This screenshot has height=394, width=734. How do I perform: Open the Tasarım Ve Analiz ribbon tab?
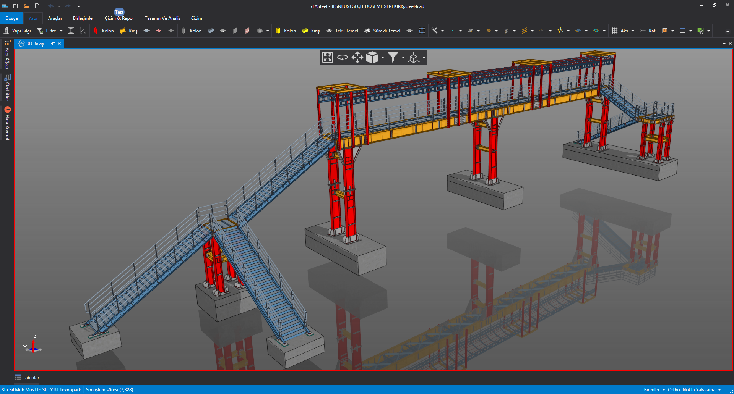tap(162, 18)
